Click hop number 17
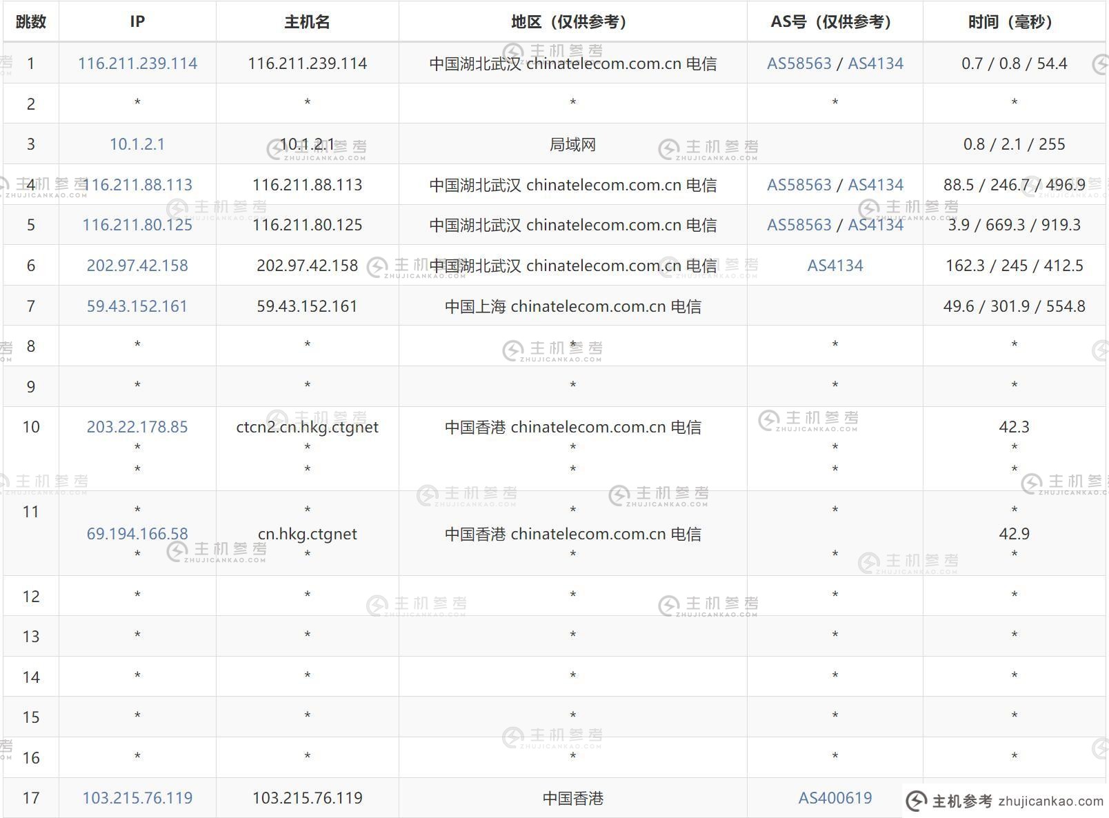Screen dimensions: 1109x818 [31, 798]
